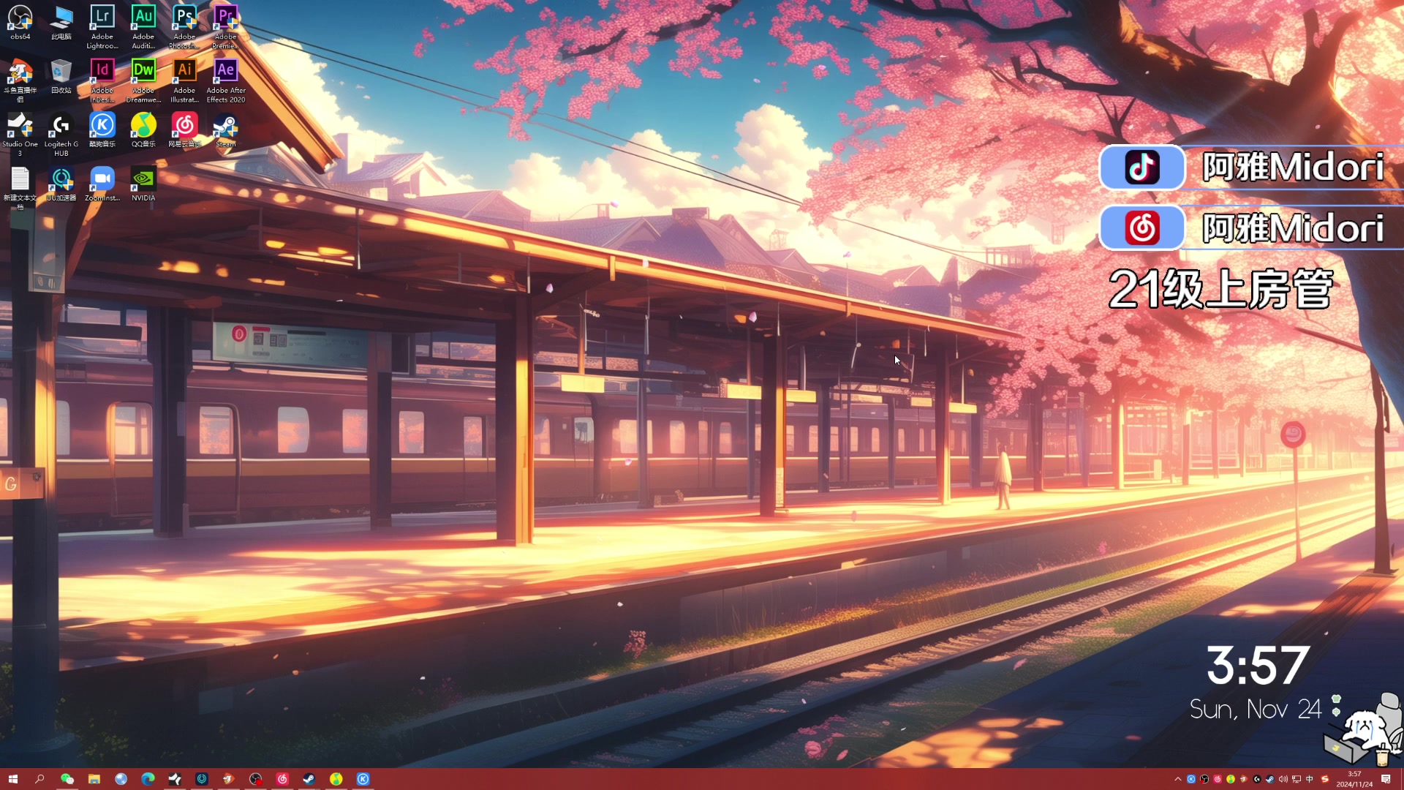Viewport: 1404px width, 790px height.
Task: Open File Explorer from the taskbar
Action: tap(94, 779)
